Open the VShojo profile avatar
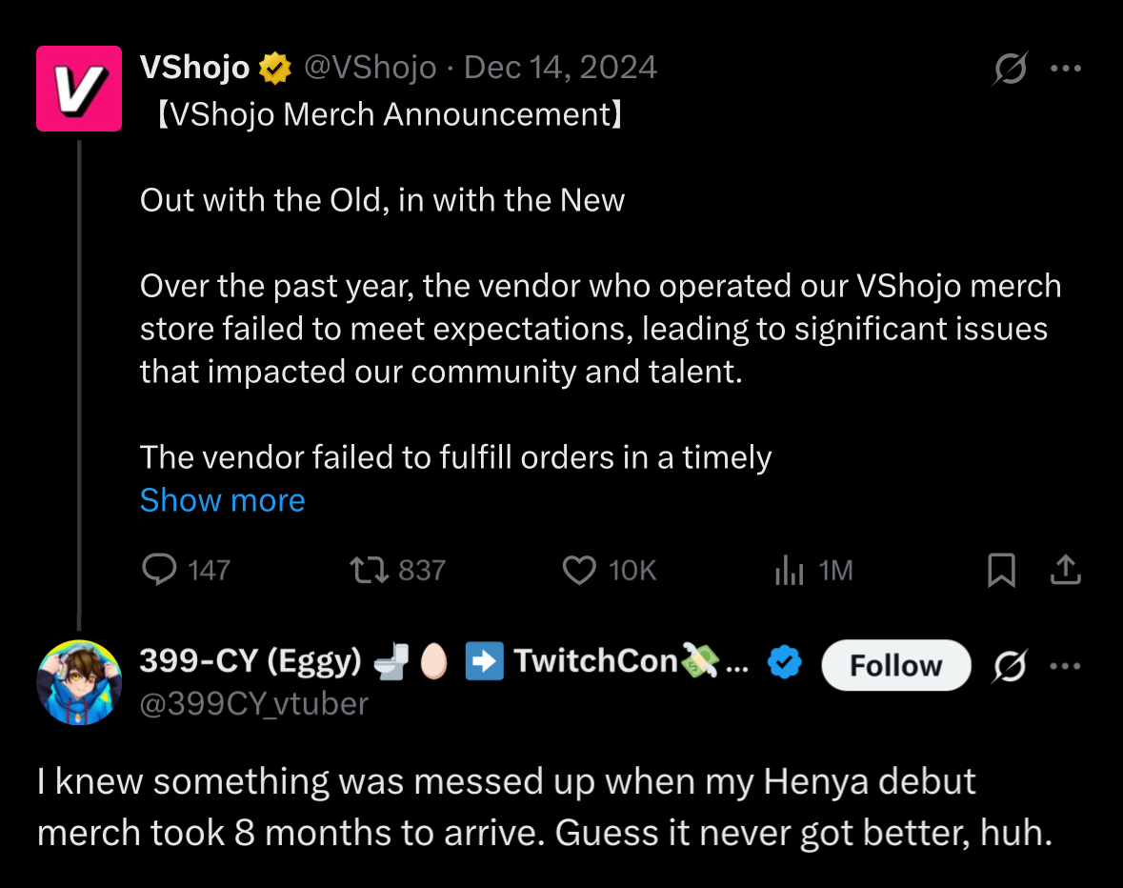 click(x=78, y=88)
